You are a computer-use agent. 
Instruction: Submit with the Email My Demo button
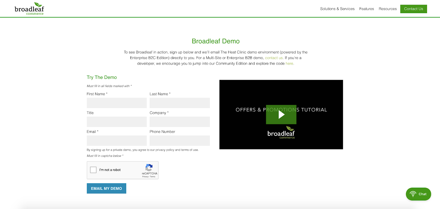106,188
